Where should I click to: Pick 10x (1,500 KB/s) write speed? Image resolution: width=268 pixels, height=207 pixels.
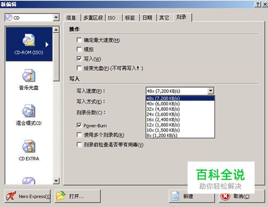click(x=180, y=130)
